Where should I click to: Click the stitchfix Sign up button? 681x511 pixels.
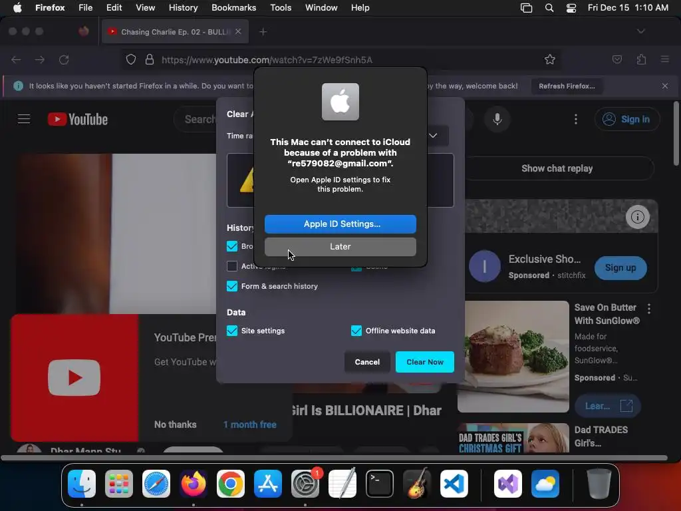coord(620,268)
